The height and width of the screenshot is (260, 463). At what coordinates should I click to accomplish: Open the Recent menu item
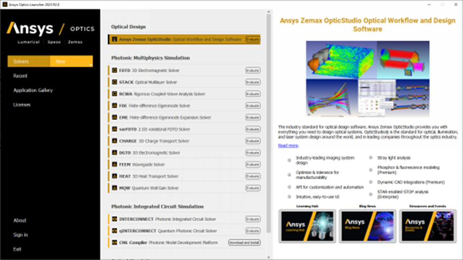click(x=20, y=76)
